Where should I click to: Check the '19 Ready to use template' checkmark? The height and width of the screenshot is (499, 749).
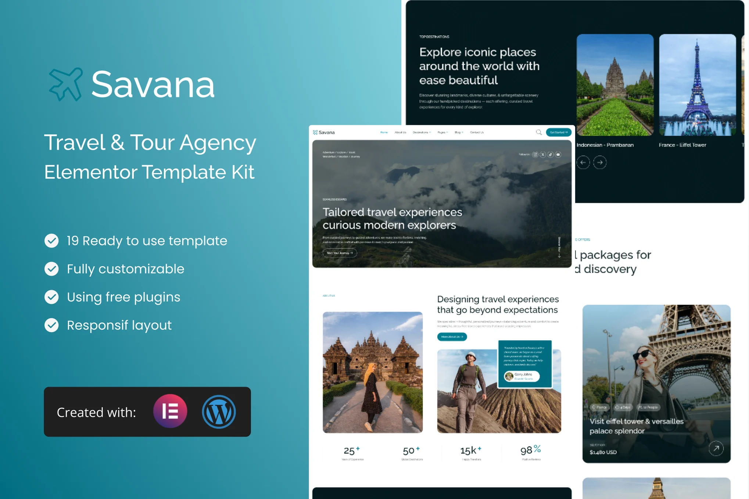point(52,241)
